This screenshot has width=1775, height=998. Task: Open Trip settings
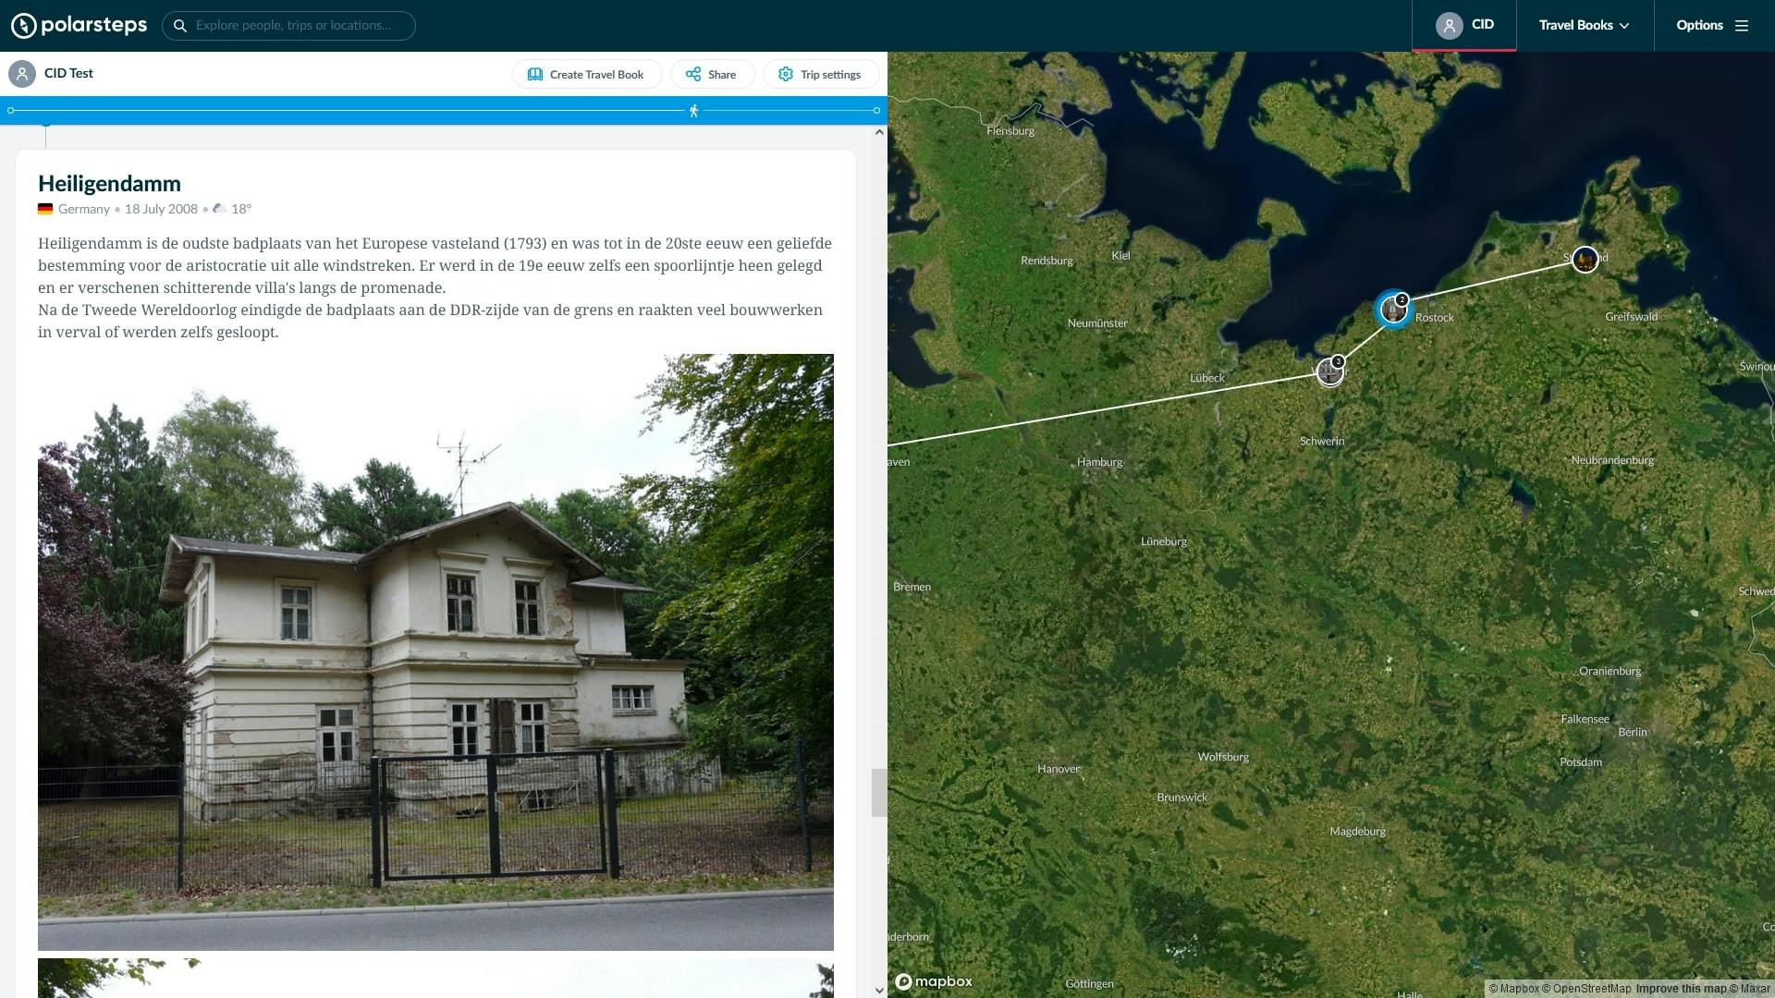pos(820,75)
